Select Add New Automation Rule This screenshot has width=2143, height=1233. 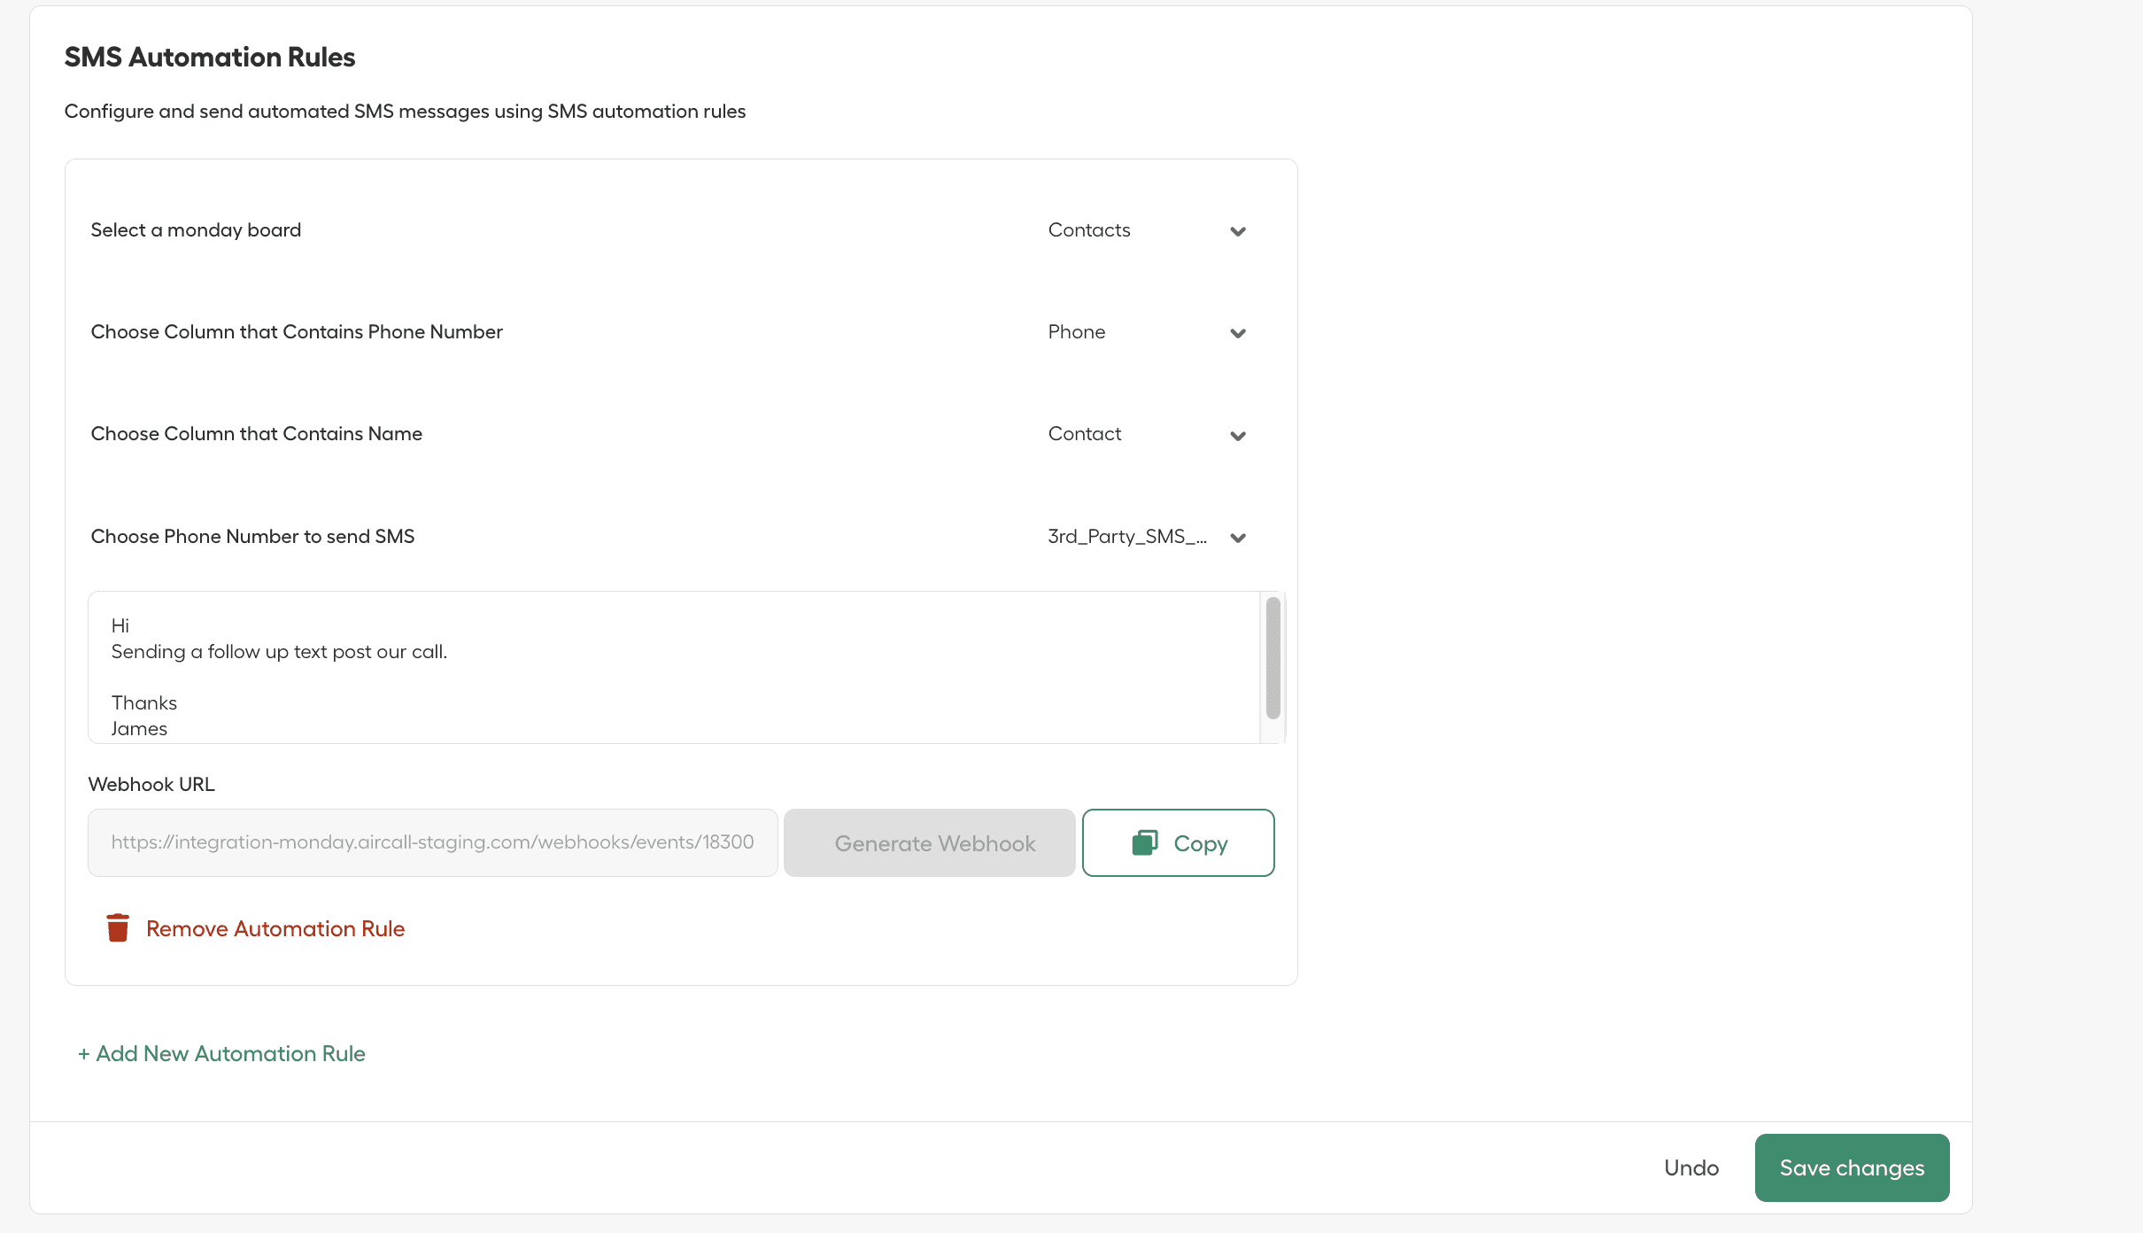point(220,1053)
